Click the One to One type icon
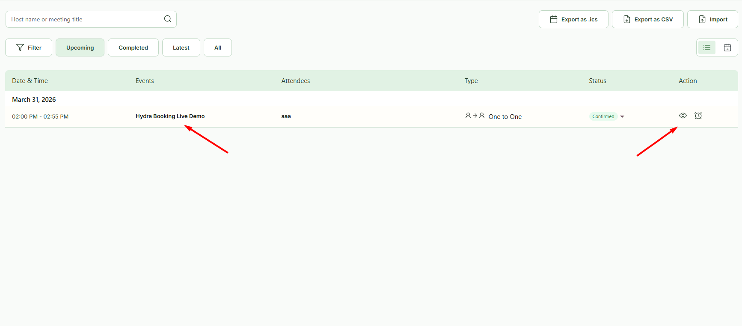This screenshot has height=326, width=742. click(x=475, y=116)
